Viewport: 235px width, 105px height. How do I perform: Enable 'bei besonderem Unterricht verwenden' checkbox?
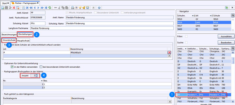point(41,67)
